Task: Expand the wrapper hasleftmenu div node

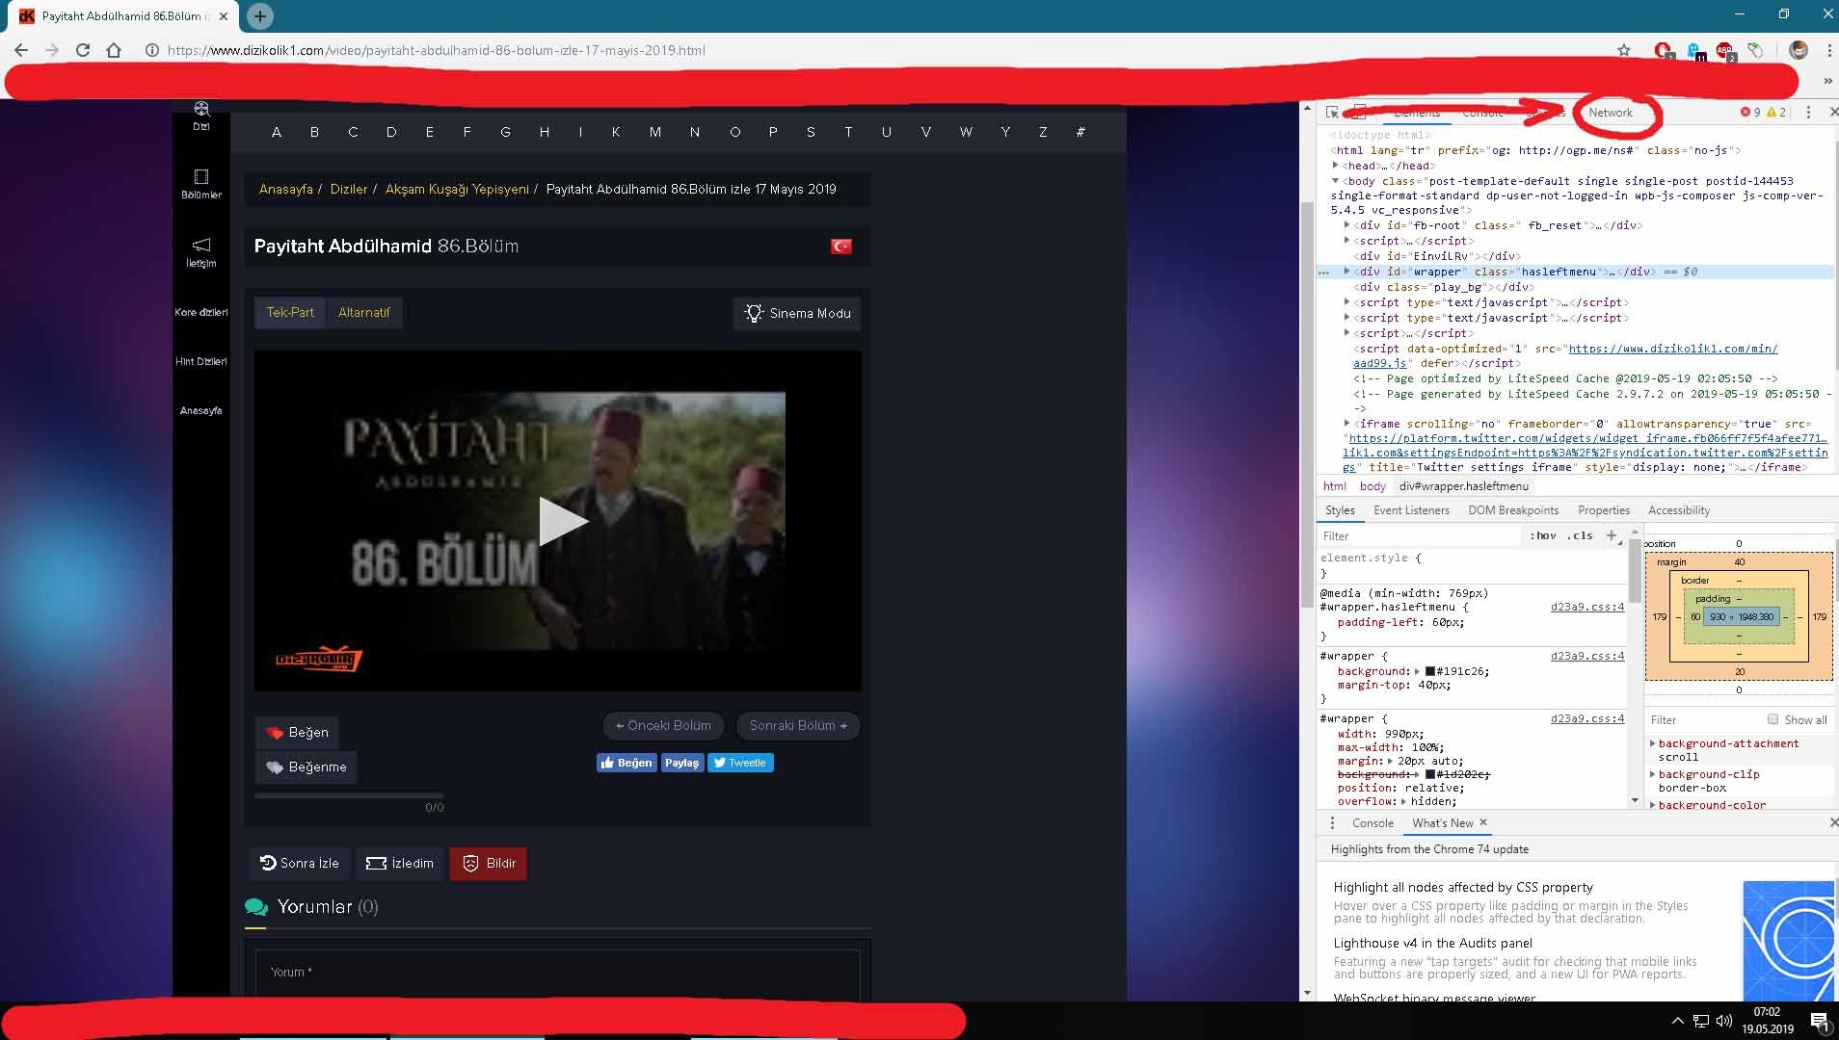Action: (1347, 272)
